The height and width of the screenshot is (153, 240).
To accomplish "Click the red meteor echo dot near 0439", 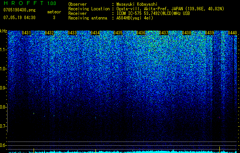I will (x=219, y=117).
